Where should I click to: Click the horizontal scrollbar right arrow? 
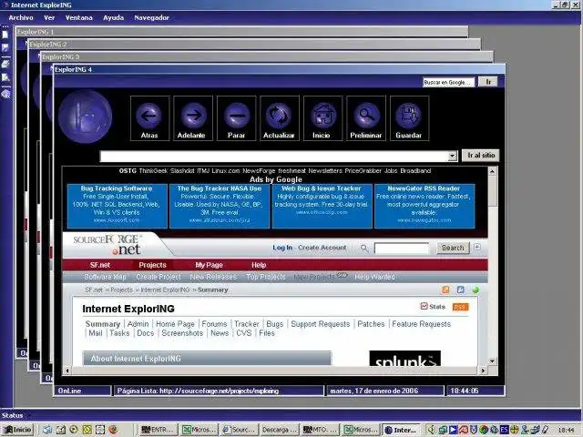click(x=483, y=371)
